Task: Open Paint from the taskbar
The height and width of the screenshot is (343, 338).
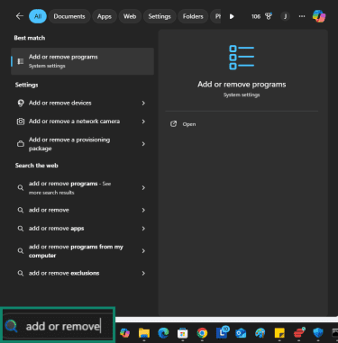Action: coord(260,333)
